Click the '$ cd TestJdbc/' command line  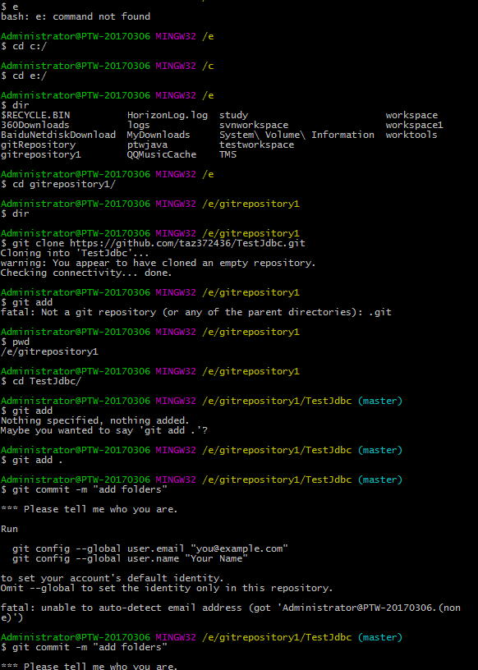click(x=41, y=381)
